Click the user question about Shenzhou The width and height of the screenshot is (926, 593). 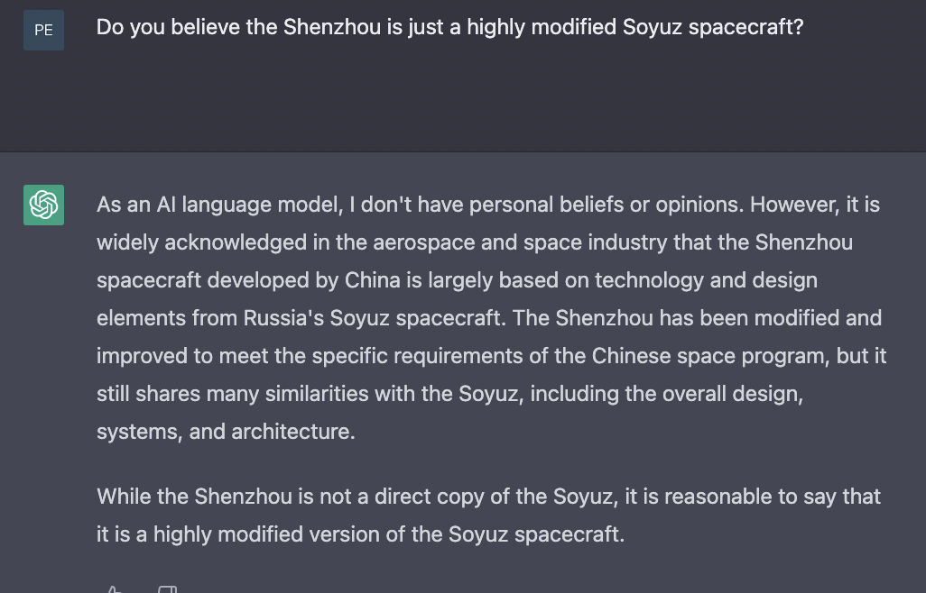[x=450, y=28]
